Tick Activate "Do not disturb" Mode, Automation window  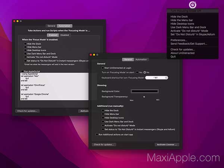pos(25,57)
